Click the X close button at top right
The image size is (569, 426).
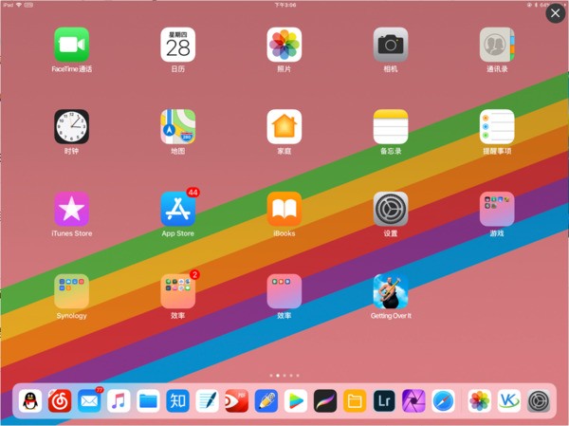click(x=556, y=13)
